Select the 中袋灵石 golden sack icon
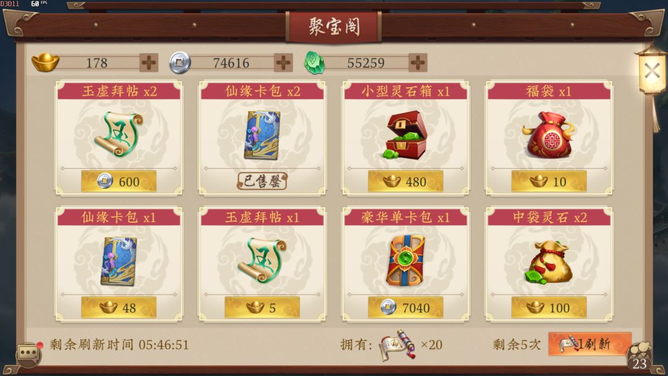 click(549, 262)
